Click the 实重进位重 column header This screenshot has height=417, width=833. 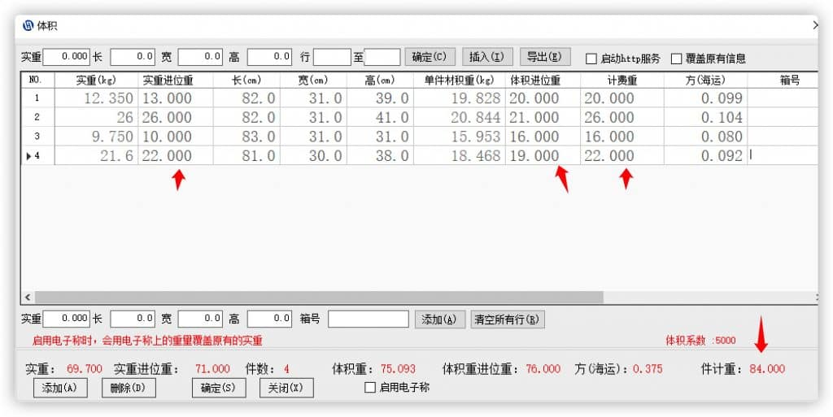coord(176,80)
